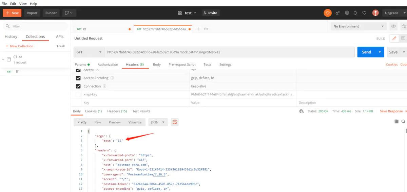Click the Trash link in the sidebar
407x192 pixels.
61,46
